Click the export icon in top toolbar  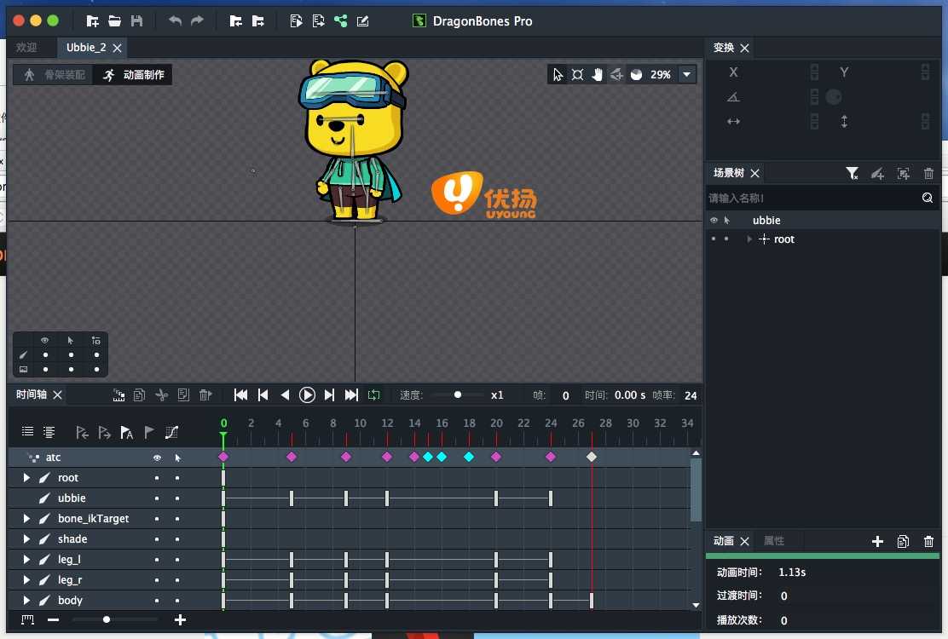(258, 21)
